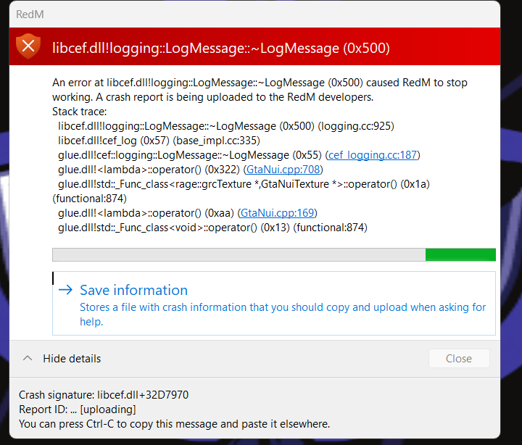
Task: Open the cef_logging.cc:187 source link
Action: pos(373,155)
